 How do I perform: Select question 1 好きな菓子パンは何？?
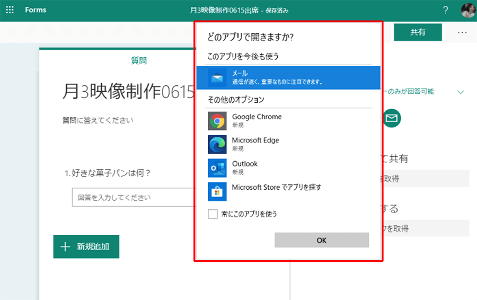pyautogui.click(x=108, y=173)
